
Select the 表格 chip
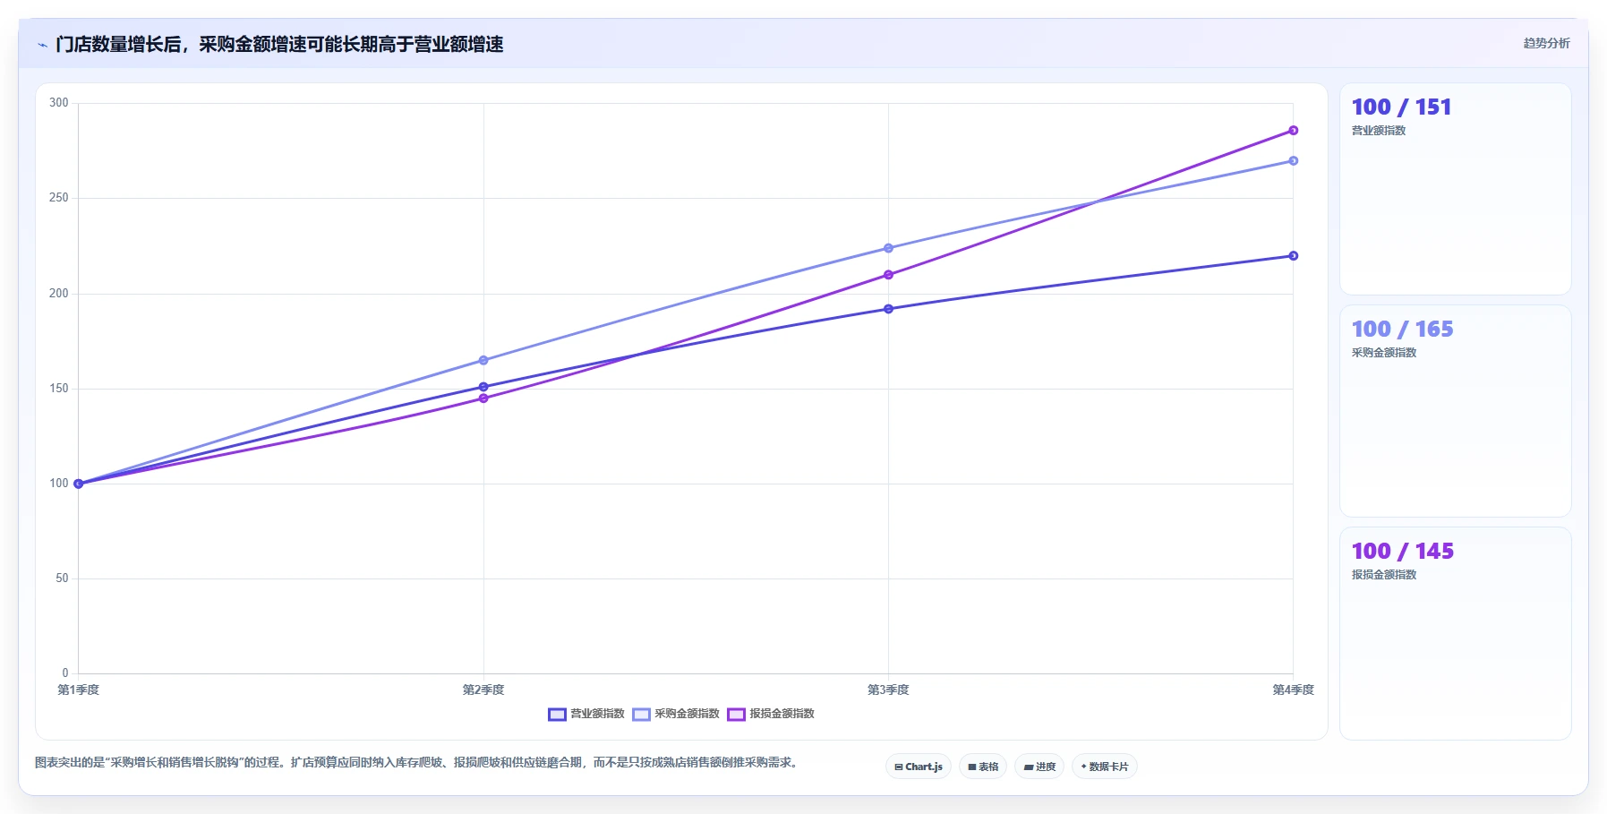pyautogui.click(x=983, y=767)
